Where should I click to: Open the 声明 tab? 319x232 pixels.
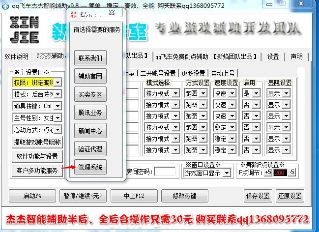coord(296,57)
